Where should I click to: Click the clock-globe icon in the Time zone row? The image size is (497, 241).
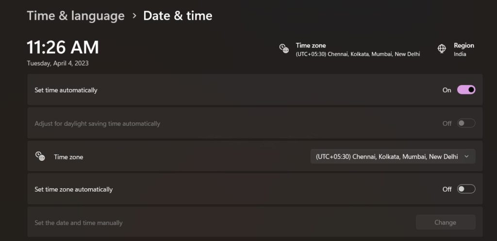click(40, 156)
